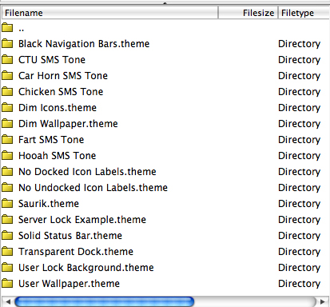Viewport: 330px width, 307px height.
Task: Click the parent directory folder icon
Action: [x=7, y=27]
